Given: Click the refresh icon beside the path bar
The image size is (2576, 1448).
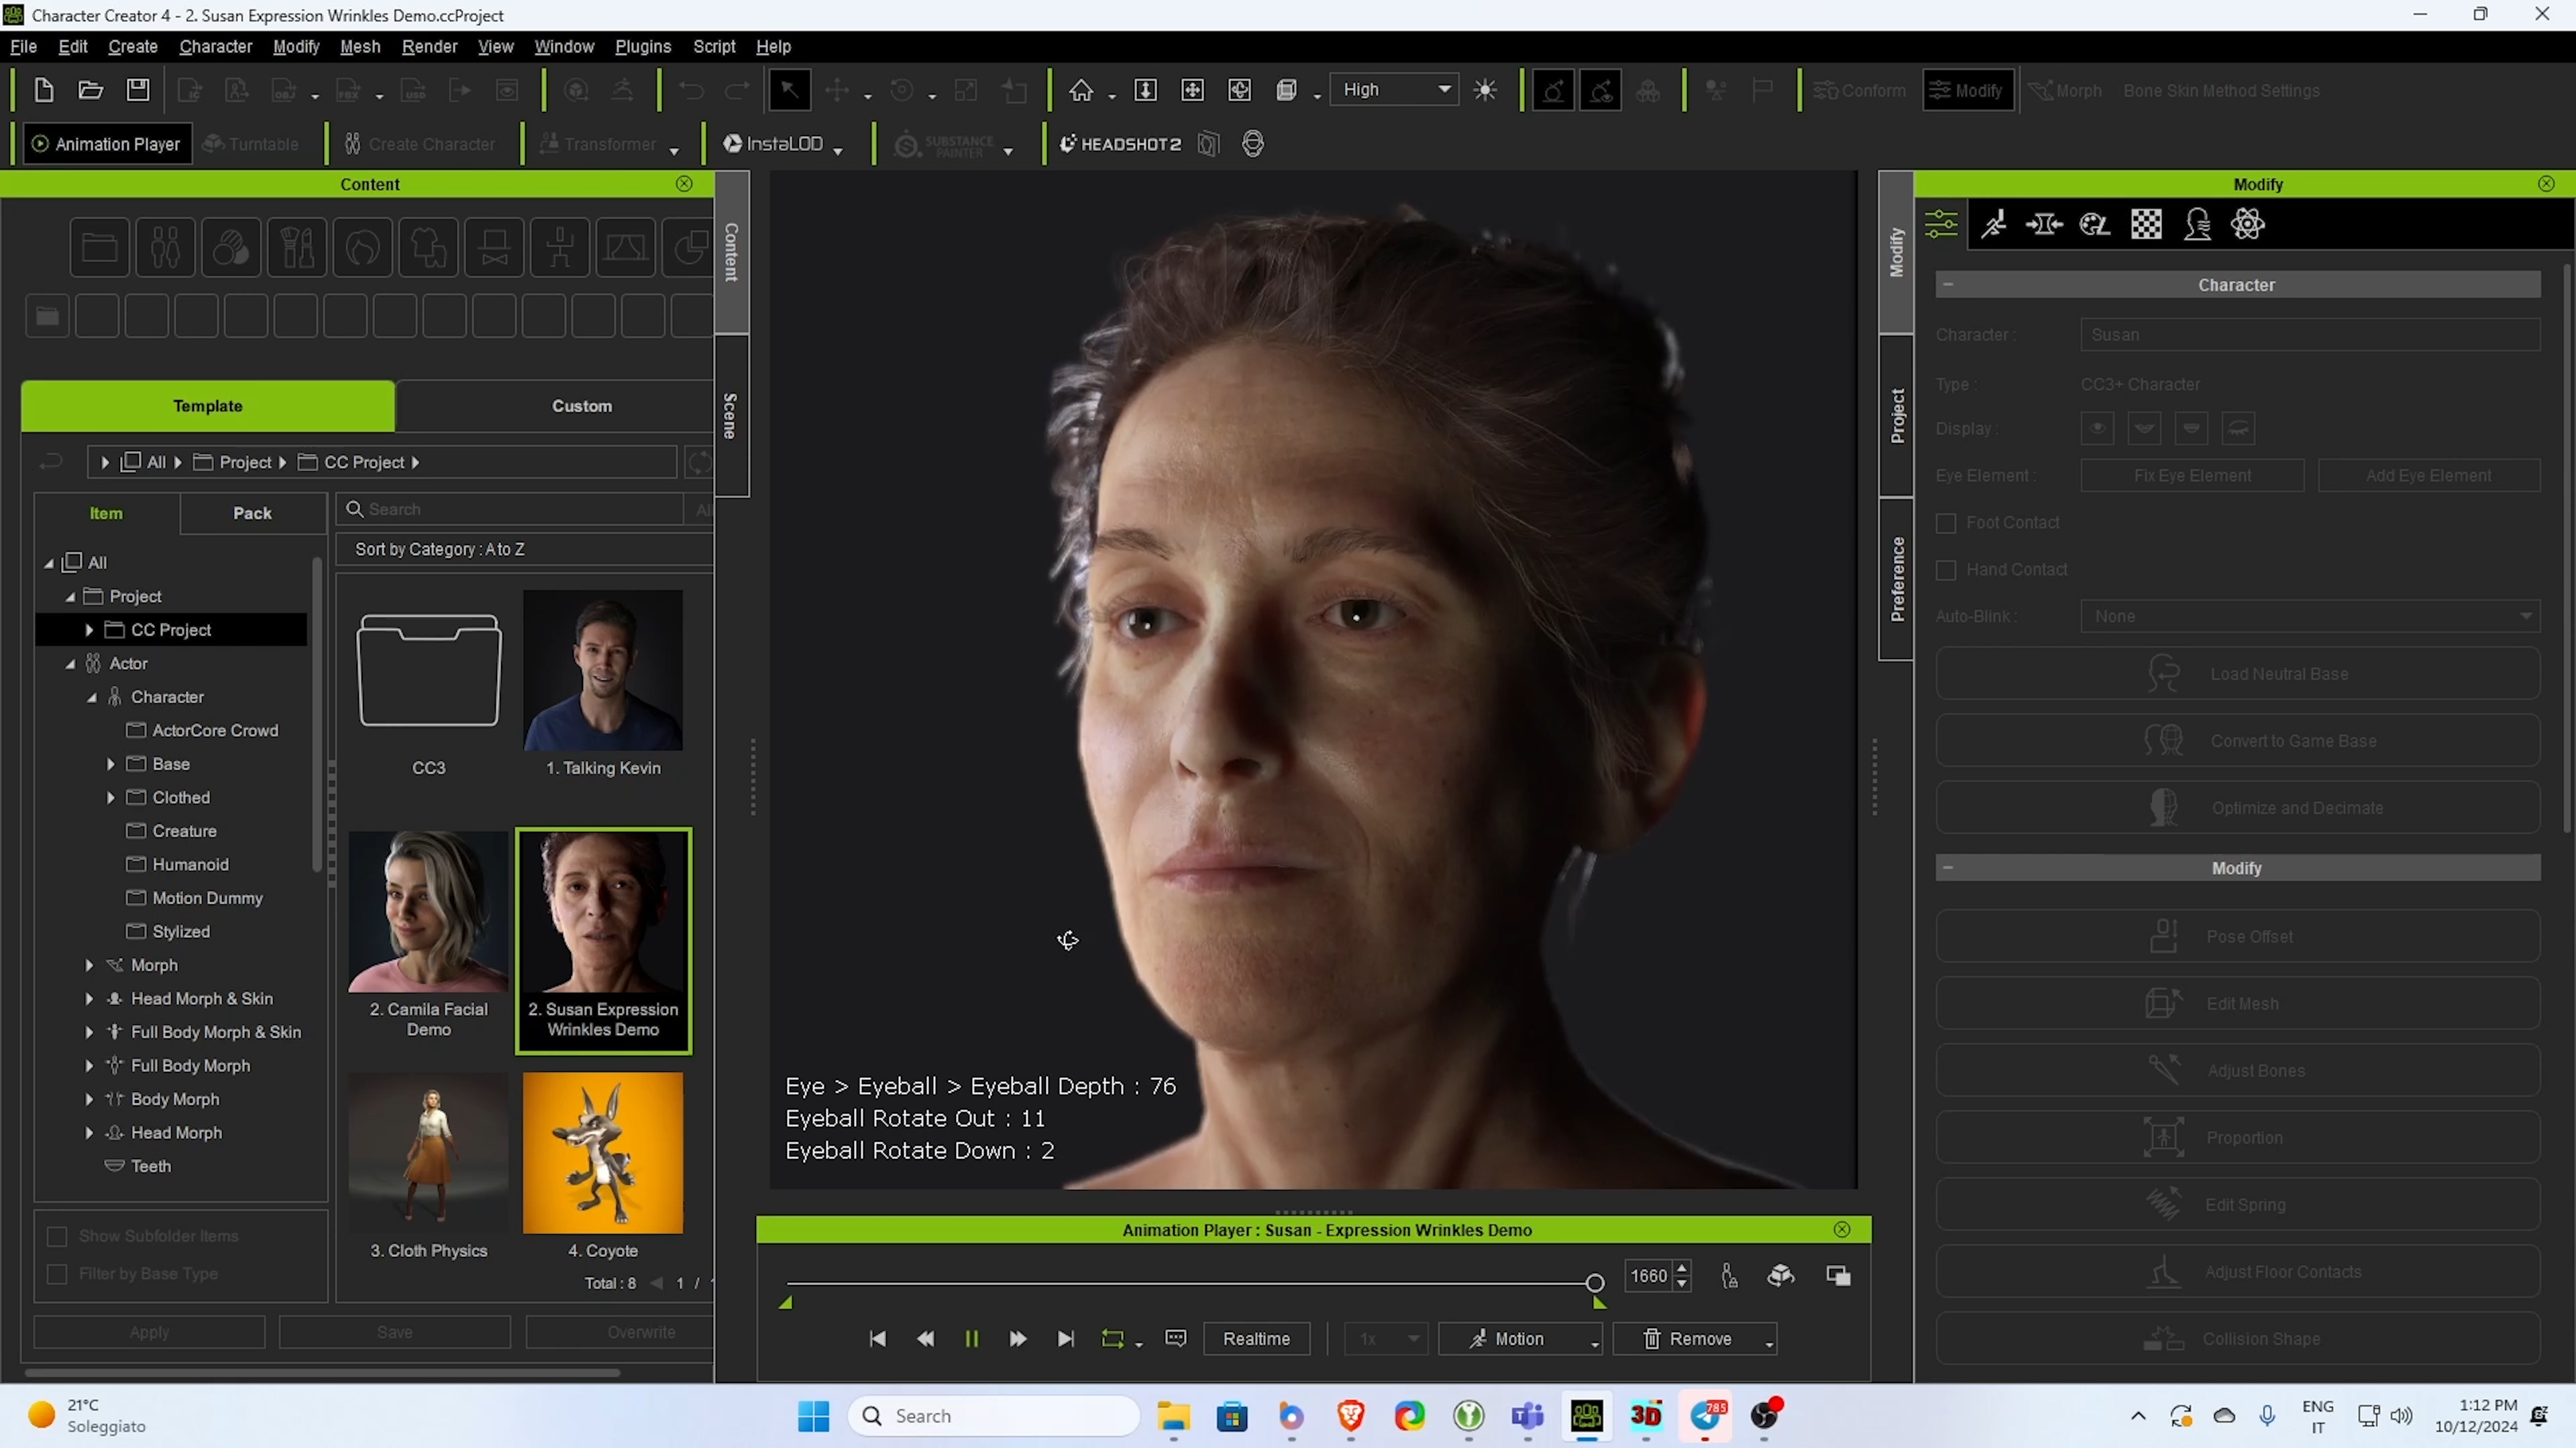Looking at the screenshot, I should click(x=699, y=462).
